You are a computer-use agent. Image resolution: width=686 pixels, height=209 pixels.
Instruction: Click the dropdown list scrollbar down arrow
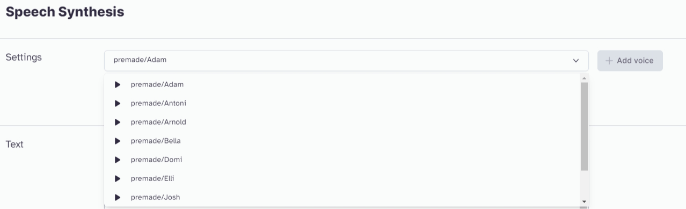585,201
